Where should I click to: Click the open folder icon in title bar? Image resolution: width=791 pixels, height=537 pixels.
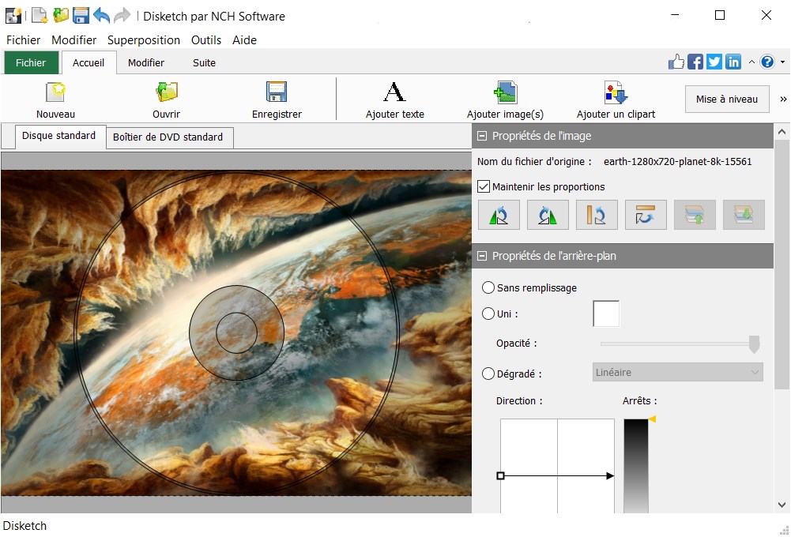(61, 15)
